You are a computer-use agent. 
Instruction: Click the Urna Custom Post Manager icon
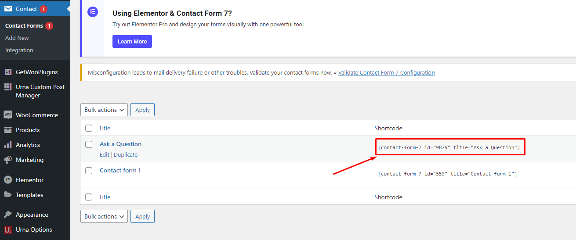tap(8, 87)
